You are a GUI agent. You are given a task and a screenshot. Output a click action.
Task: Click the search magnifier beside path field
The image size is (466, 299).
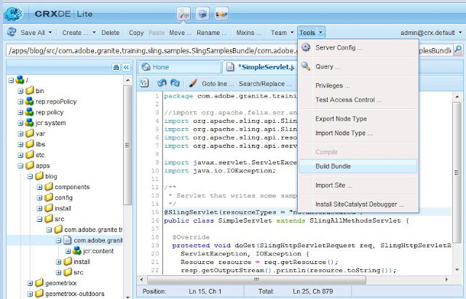click(458, 49)
